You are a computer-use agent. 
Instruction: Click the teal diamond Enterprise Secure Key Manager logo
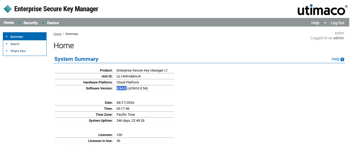click(8, 9)
